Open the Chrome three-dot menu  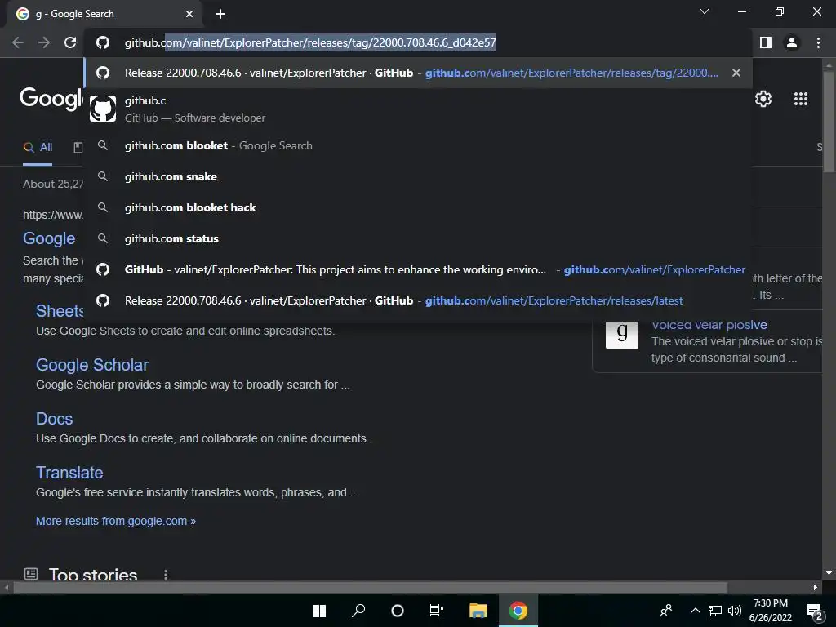818,42
